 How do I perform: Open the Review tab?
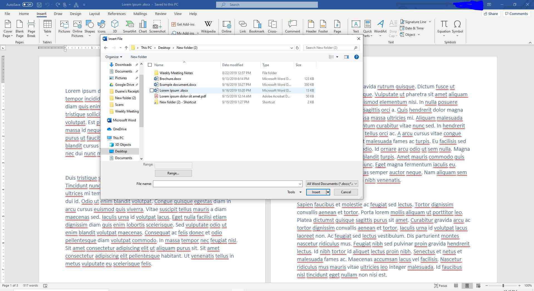pos(160,14)
